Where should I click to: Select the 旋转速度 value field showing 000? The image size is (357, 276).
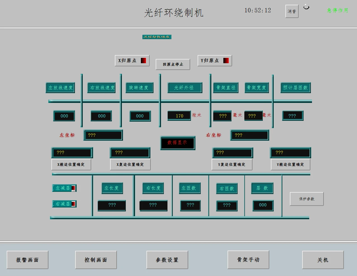click(x=140, y=116)
